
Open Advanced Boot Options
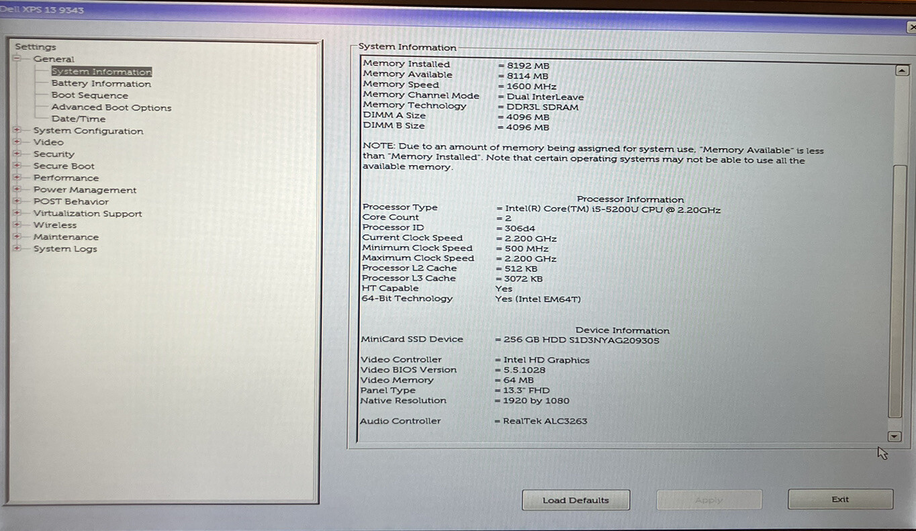111,107
